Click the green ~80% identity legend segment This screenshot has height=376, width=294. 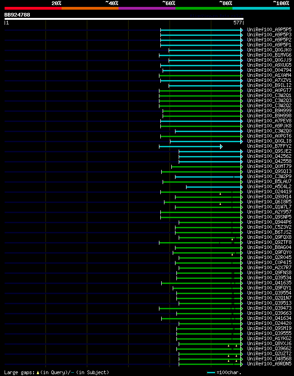[204, 8]
